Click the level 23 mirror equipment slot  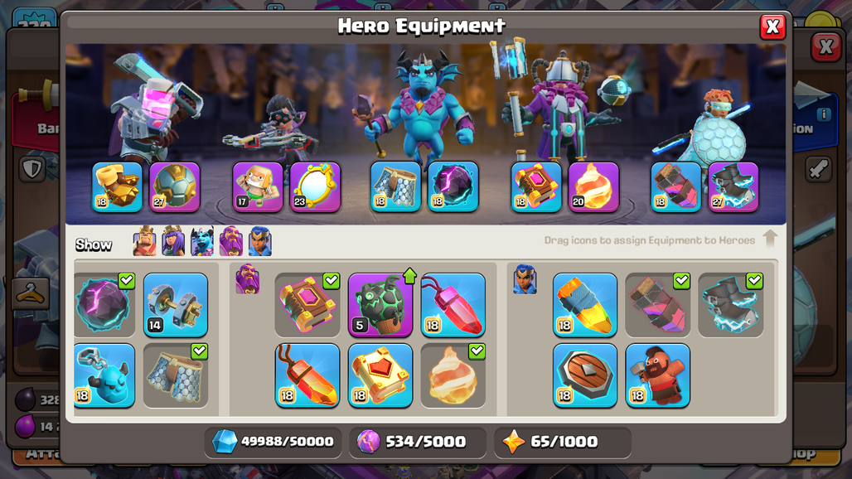(x=315, y=186)
